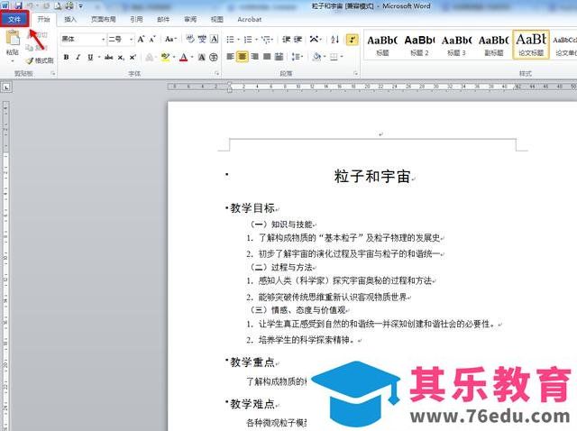Open the bullets library dropdown arrow

click(x=238, y=39)
